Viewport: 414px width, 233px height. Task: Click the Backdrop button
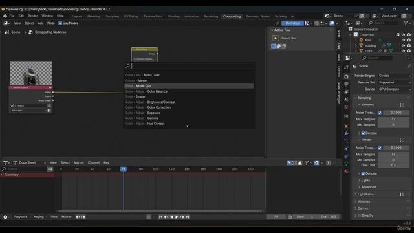292,23
